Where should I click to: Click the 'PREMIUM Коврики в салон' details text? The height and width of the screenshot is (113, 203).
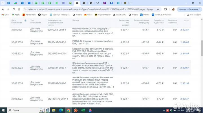click(93, 43)
